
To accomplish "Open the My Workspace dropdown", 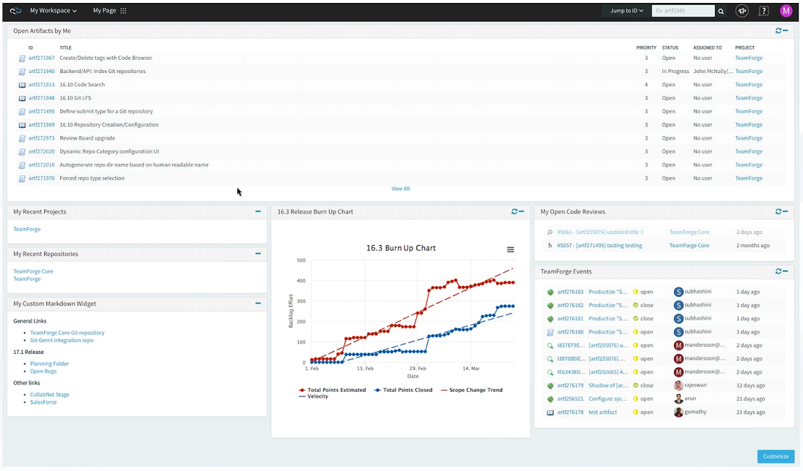I will [53, 11].
